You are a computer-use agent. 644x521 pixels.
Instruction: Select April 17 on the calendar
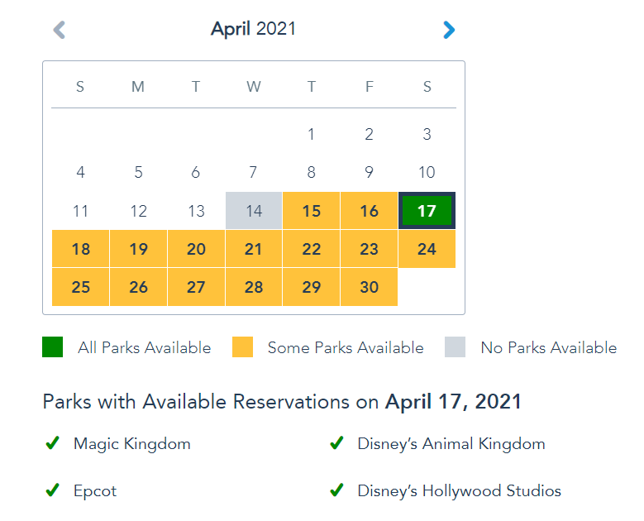pyautogui.click(x=427, y=211)
